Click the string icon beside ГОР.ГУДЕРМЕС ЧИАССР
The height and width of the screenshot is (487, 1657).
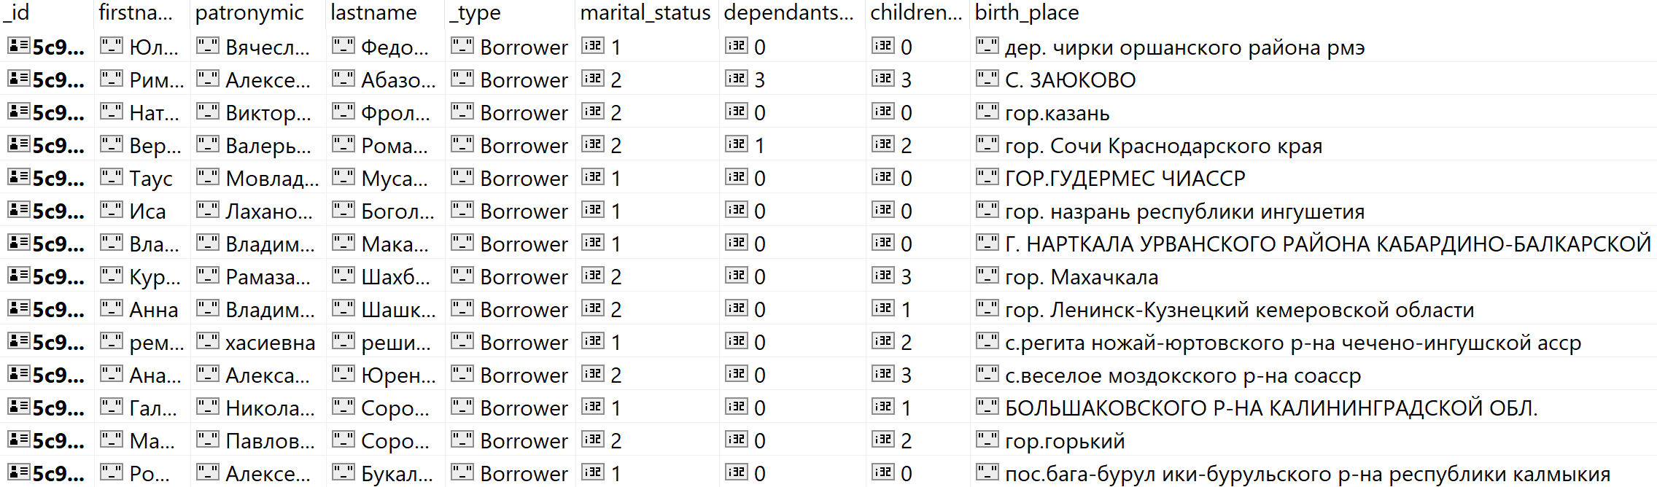(987, 177)
